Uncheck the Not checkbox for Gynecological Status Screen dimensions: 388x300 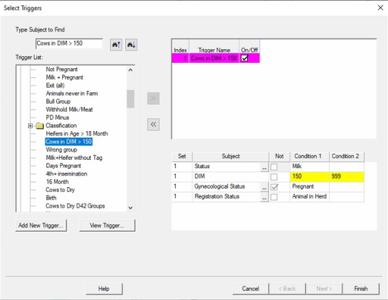click(274, 187)
